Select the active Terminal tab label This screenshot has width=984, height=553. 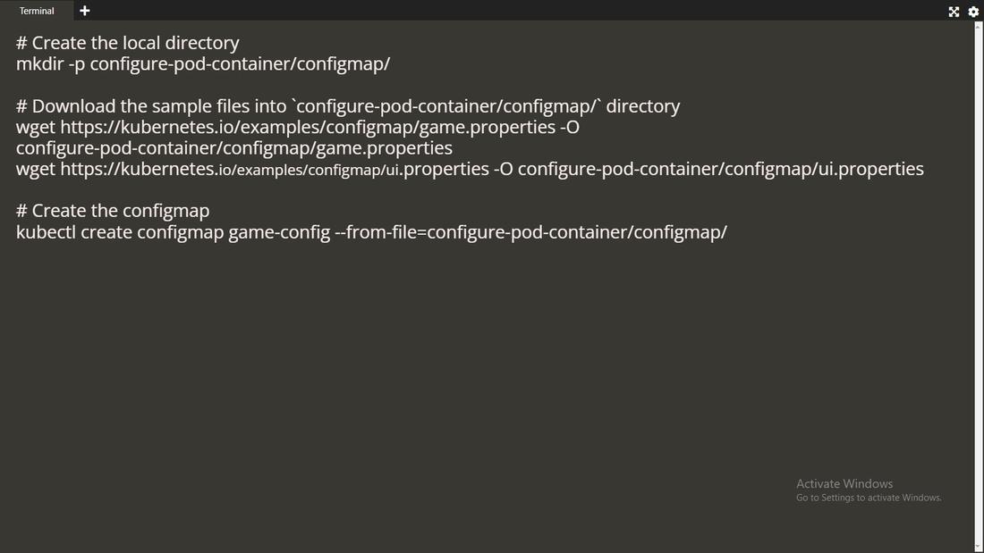pos(36,11)
